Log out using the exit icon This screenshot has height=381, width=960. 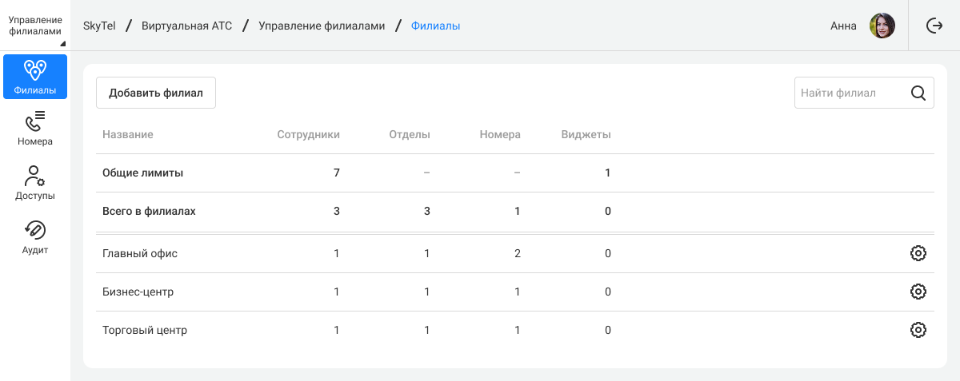(934, 26)
